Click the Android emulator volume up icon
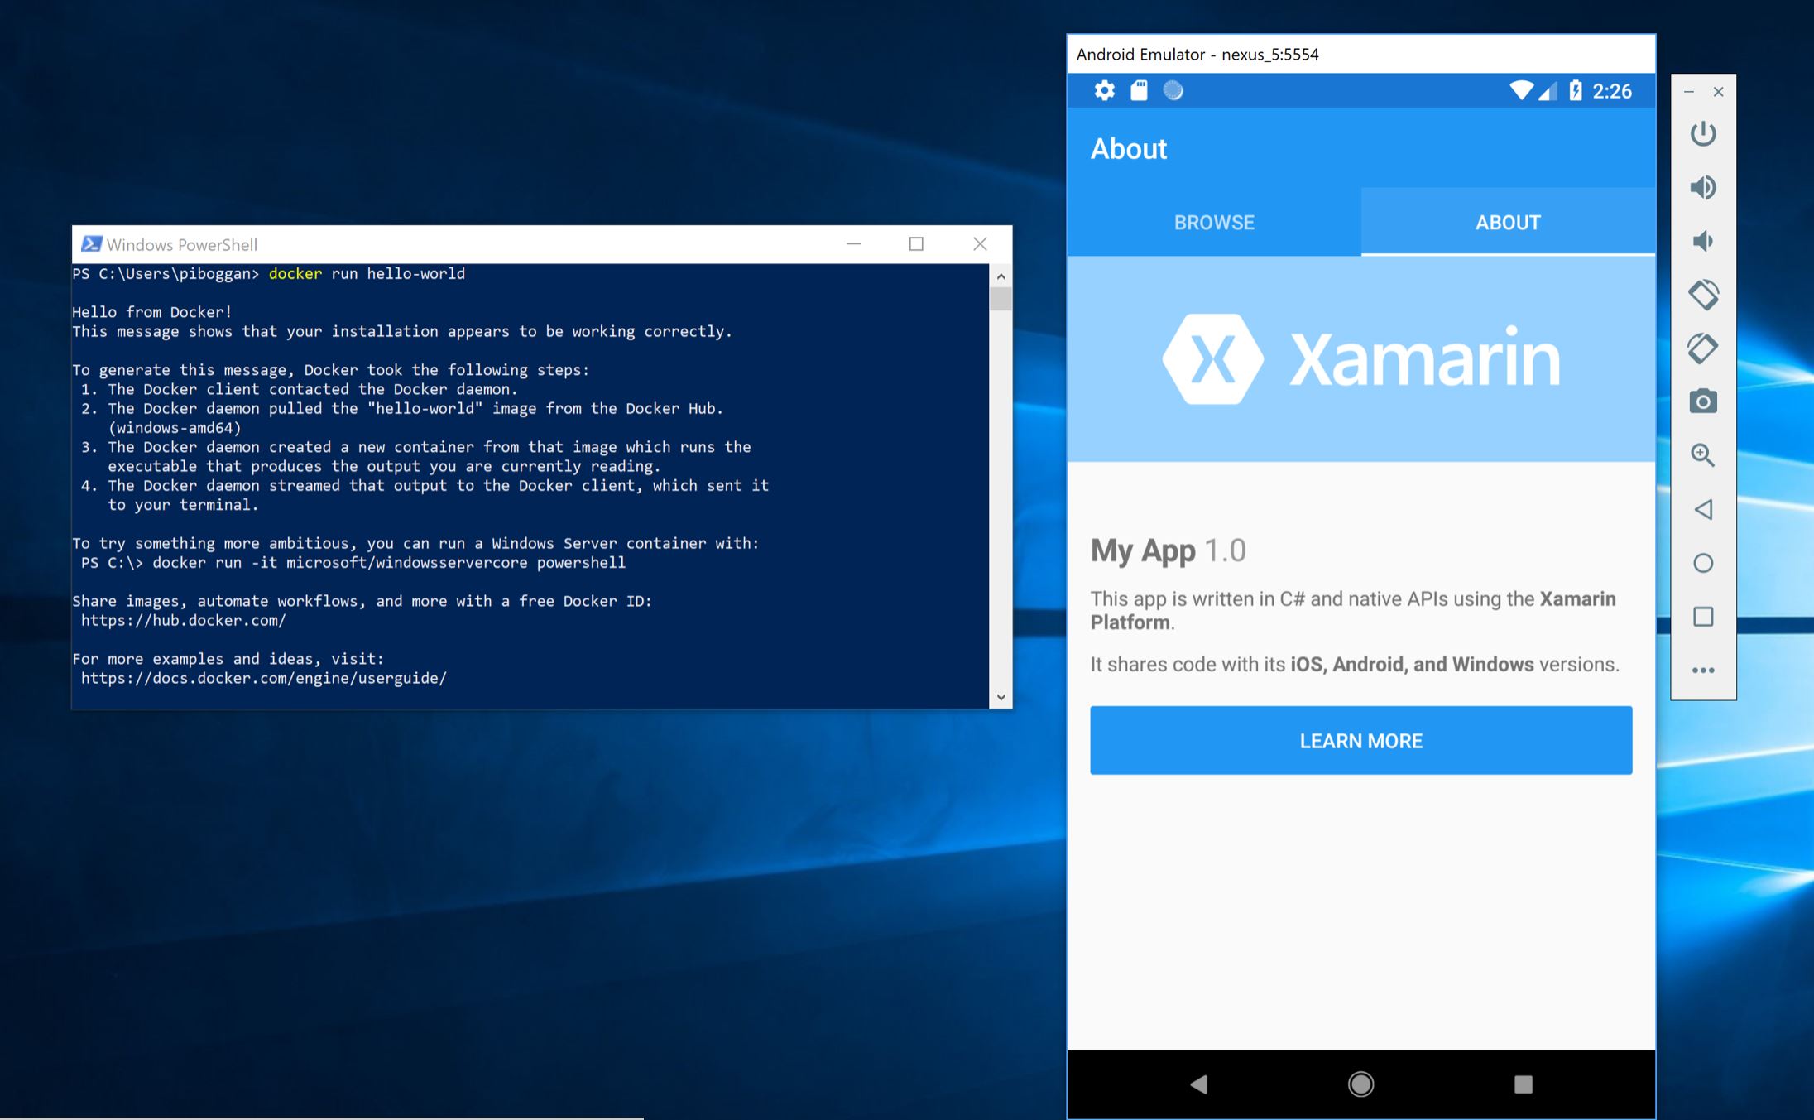1814x1120 pixels. [x=1704, y=187]
